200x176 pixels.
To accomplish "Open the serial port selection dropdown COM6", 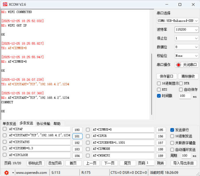I will pyautogui.click(x=178, y=21).
